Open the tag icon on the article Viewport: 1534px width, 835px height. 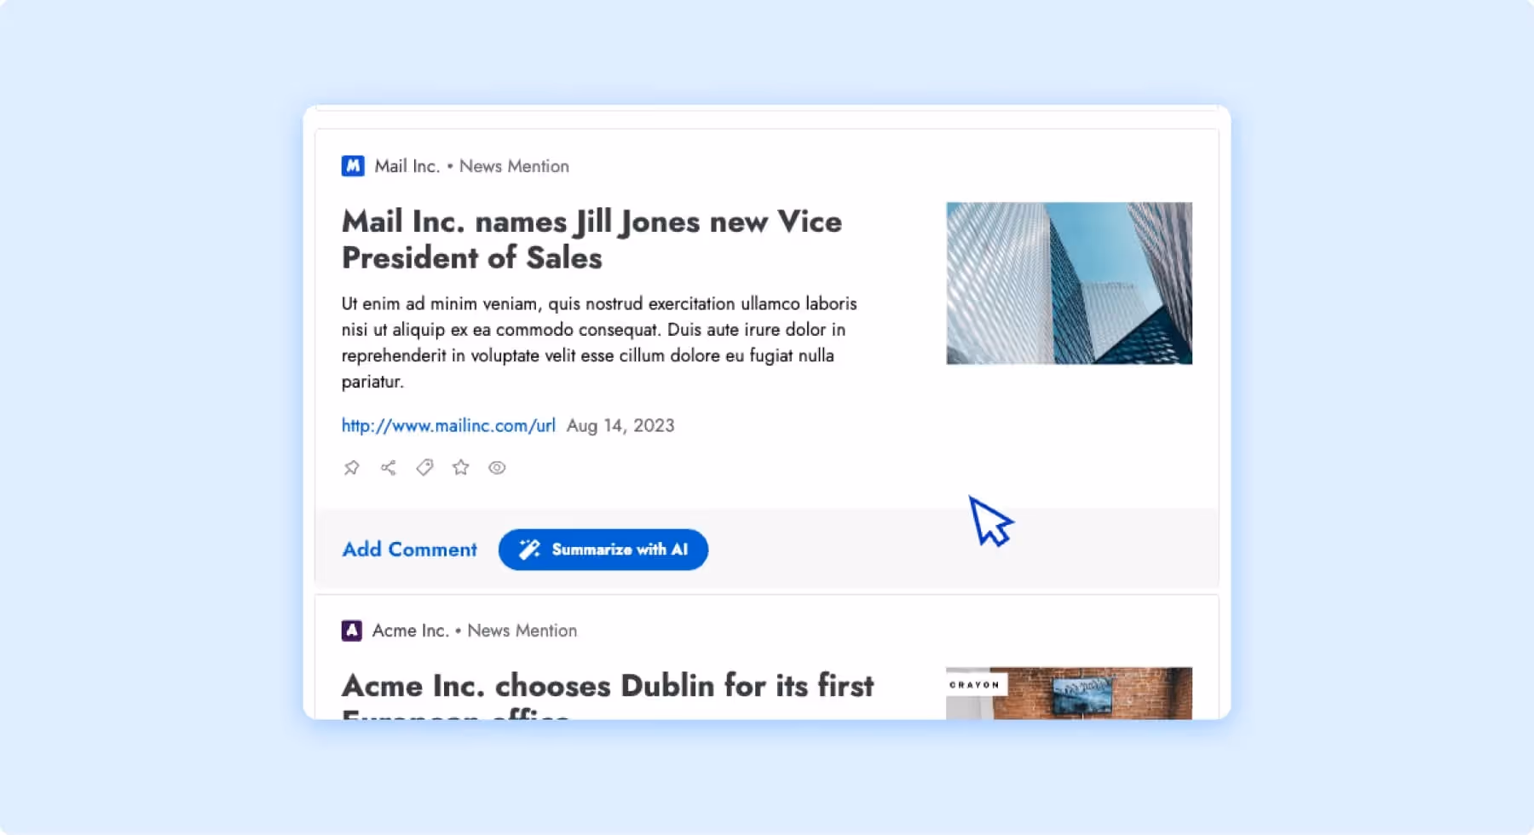tap(424, 467)
